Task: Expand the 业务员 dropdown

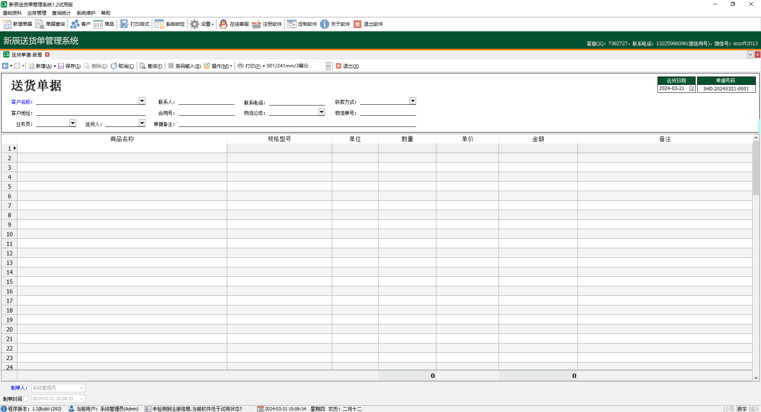Action: click(73, 123)
